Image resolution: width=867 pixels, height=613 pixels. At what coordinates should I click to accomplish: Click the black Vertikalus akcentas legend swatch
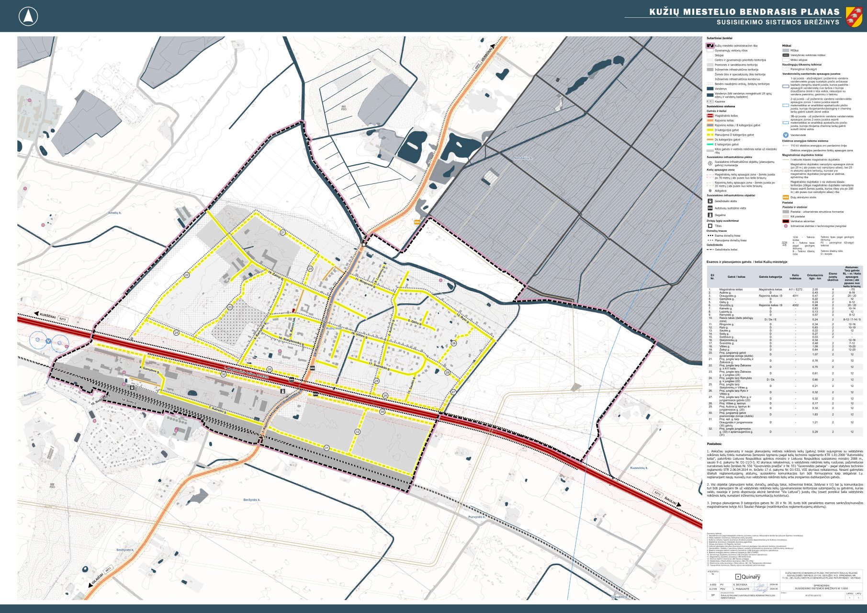786,221
